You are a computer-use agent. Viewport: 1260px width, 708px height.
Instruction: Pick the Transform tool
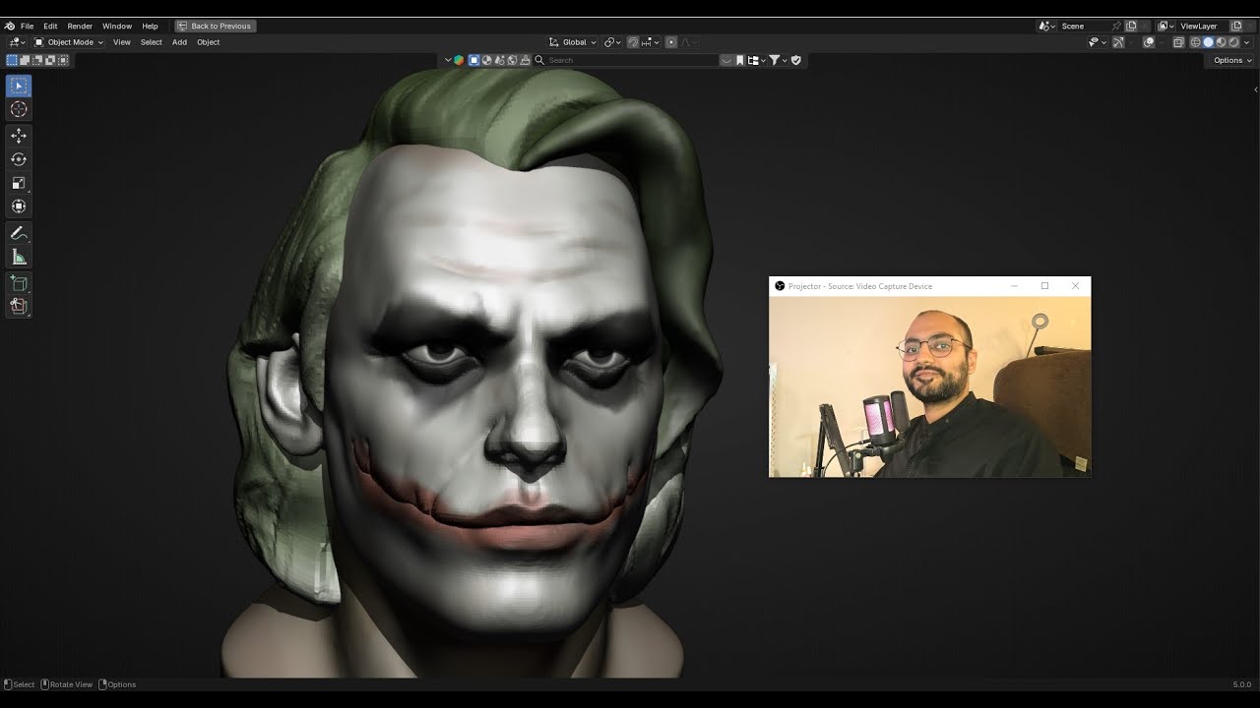tap(19, 206)
